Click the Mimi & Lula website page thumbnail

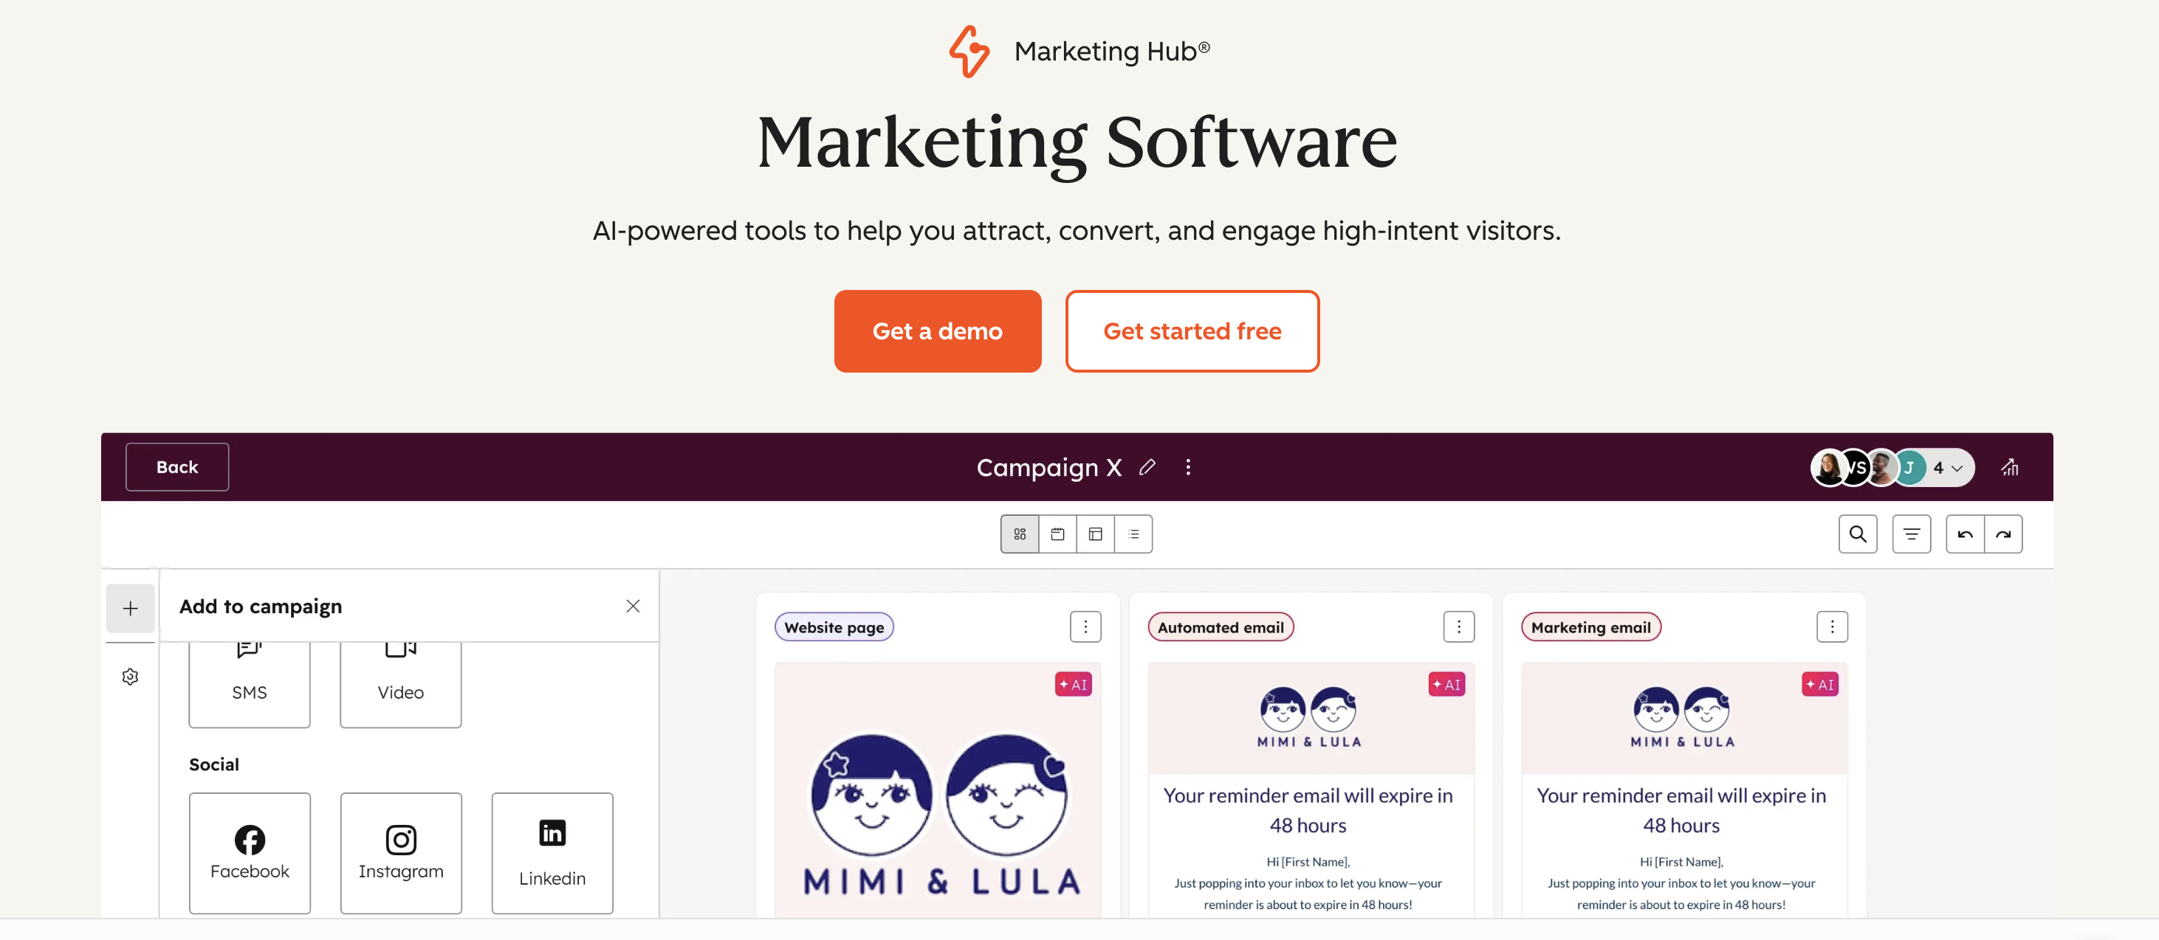pyautogui.click(x=937, y=804)
